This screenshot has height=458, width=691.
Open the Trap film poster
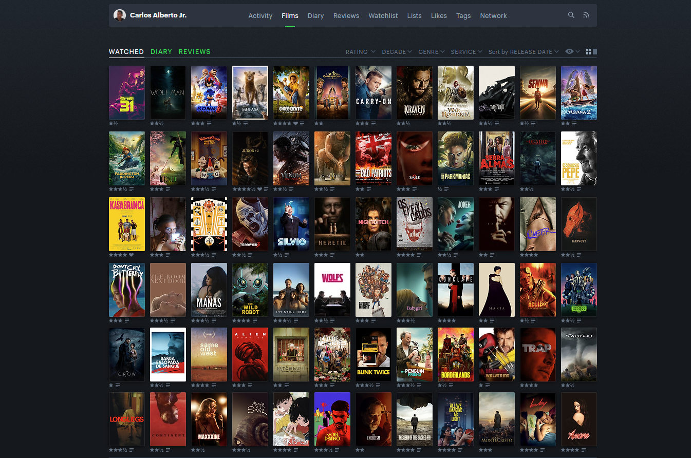pos(538,355)
